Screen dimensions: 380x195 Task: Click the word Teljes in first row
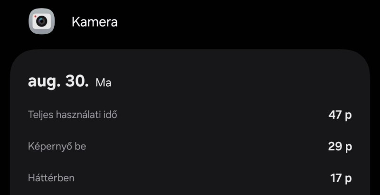tap(40, 115)
